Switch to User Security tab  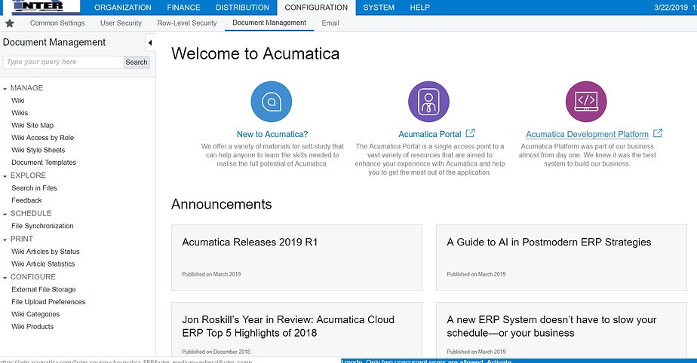[x=121, y=23]
